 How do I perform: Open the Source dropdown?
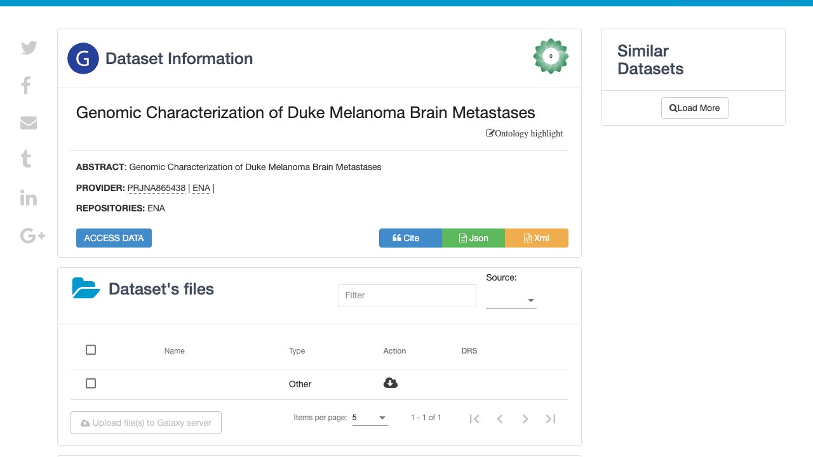coord(511,300)
